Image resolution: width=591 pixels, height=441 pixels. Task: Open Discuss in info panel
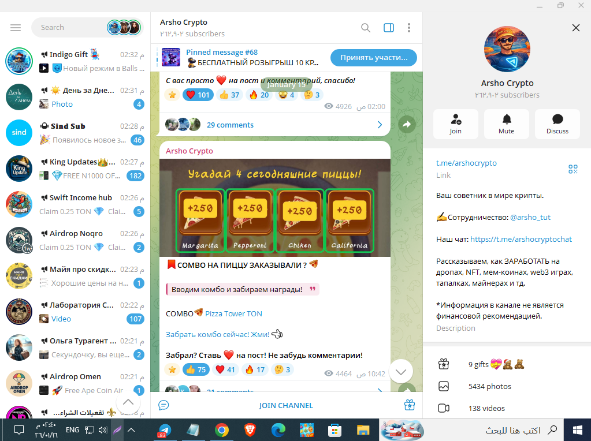coord(557,124)
